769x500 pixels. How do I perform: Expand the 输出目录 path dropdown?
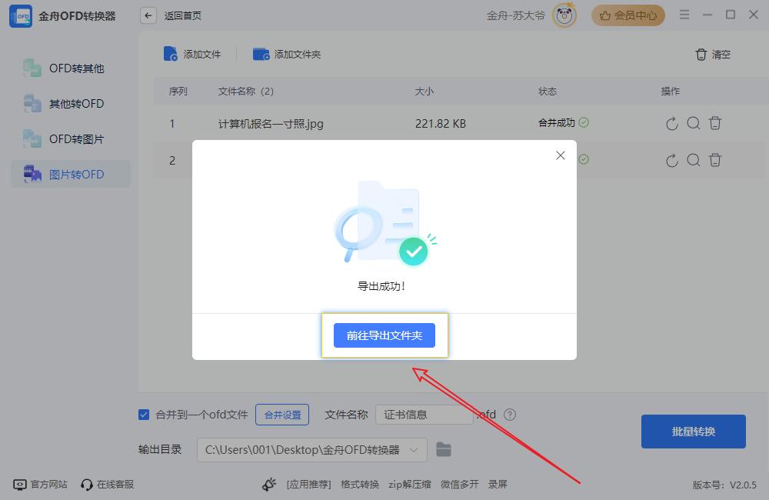414,449
